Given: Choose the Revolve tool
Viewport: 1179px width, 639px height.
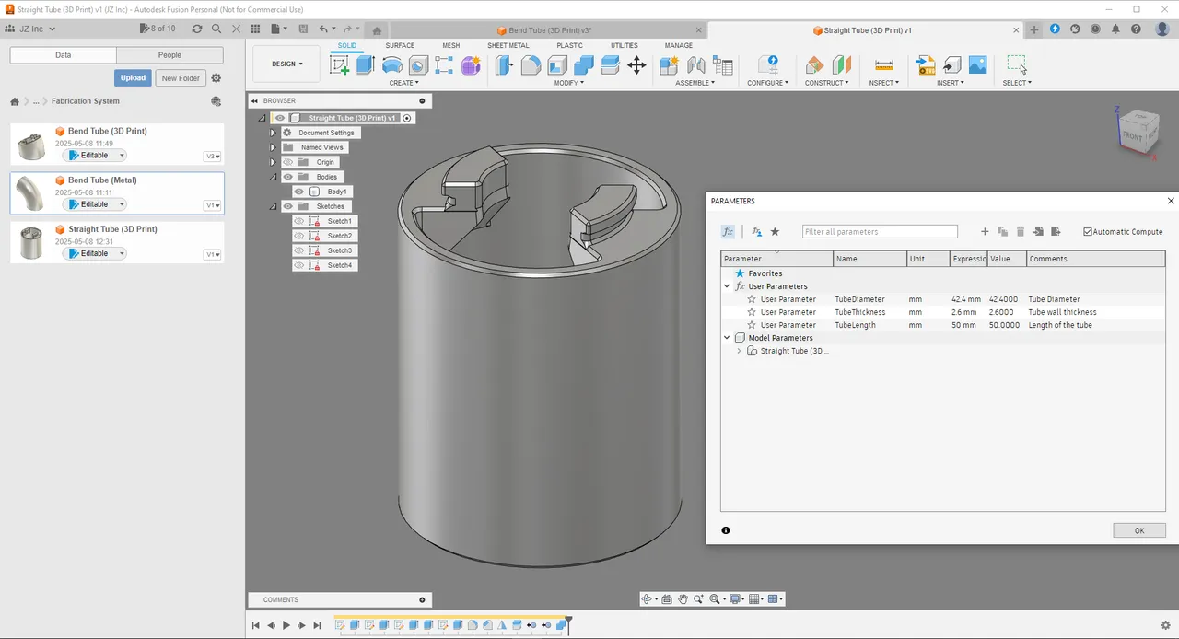Looking at the screenshot, I should tap(392, 64).
